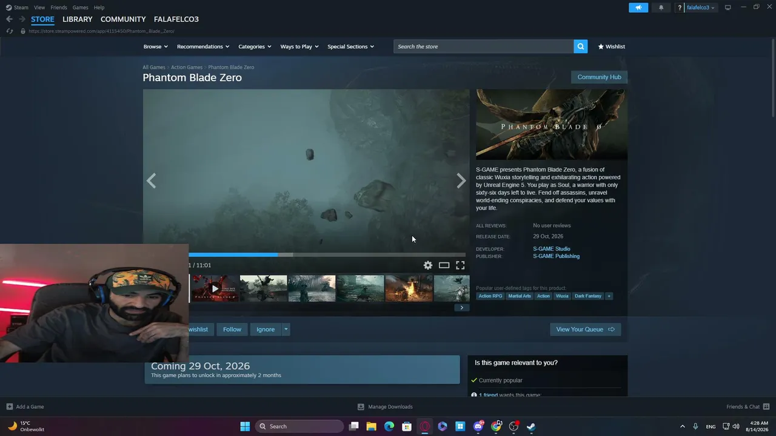Image resolution: width=776 pixels, height=436 pixels.
Task: Open the Steam menu
Action: (18, 7)
